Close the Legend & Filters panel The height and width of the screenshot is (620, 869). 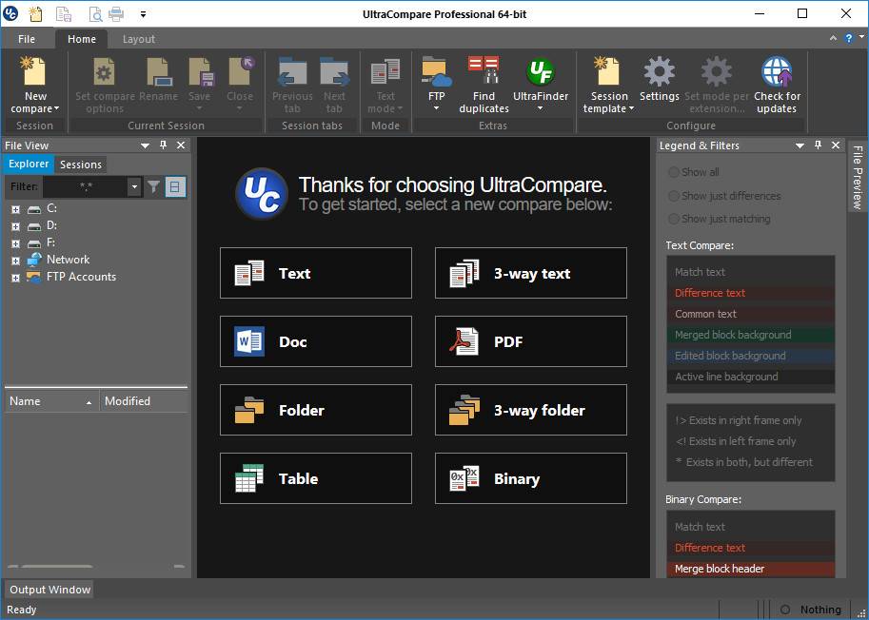point(836,145)
